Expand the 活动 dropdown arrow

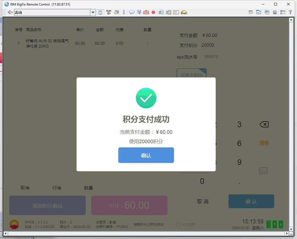[x=93, y=12]
